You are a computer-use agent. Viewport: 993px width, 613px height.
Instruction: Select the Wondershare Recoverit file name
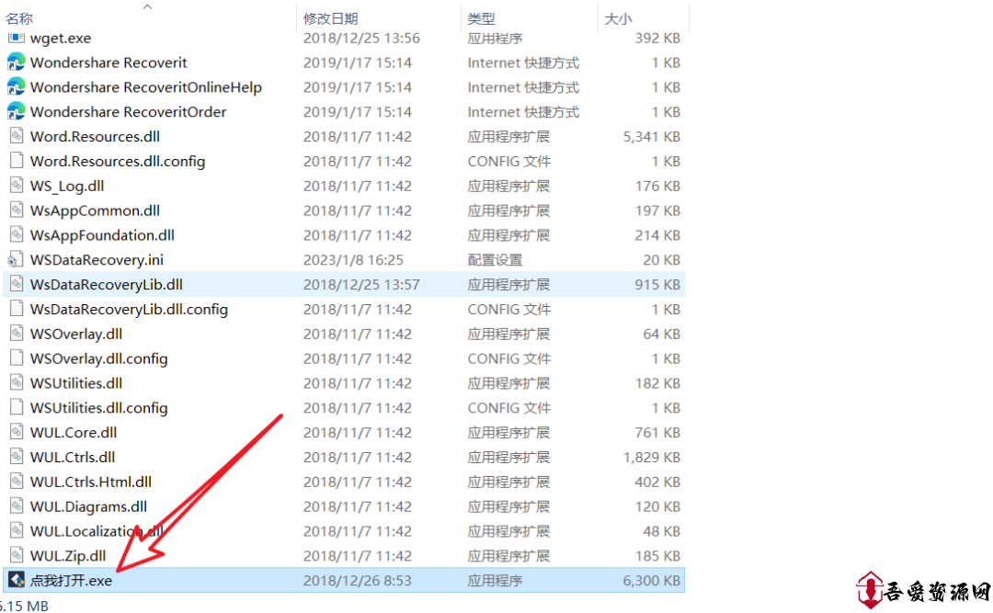click(108, 62)
